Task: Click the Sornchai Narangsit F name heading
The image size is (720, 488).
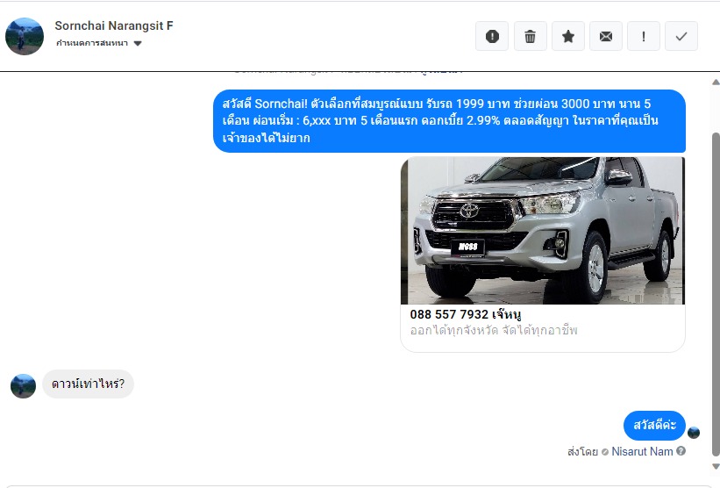Action: point(114,25)
